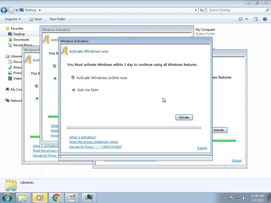Select Libraries in the navigation pane
Image resolution: width=271 pixels, height=203 pixels.
coord(16,56)
